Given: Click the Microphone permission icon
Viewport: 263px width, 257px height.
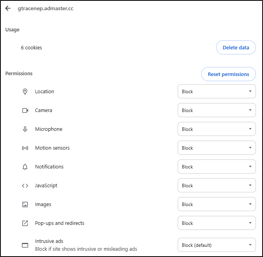Looking at the screenshot, I should [x=25, y=129].
